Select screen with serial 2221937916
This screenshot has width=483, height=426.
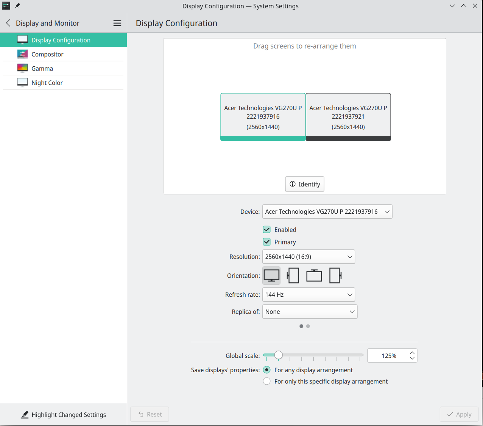click(x=263, y=117)
